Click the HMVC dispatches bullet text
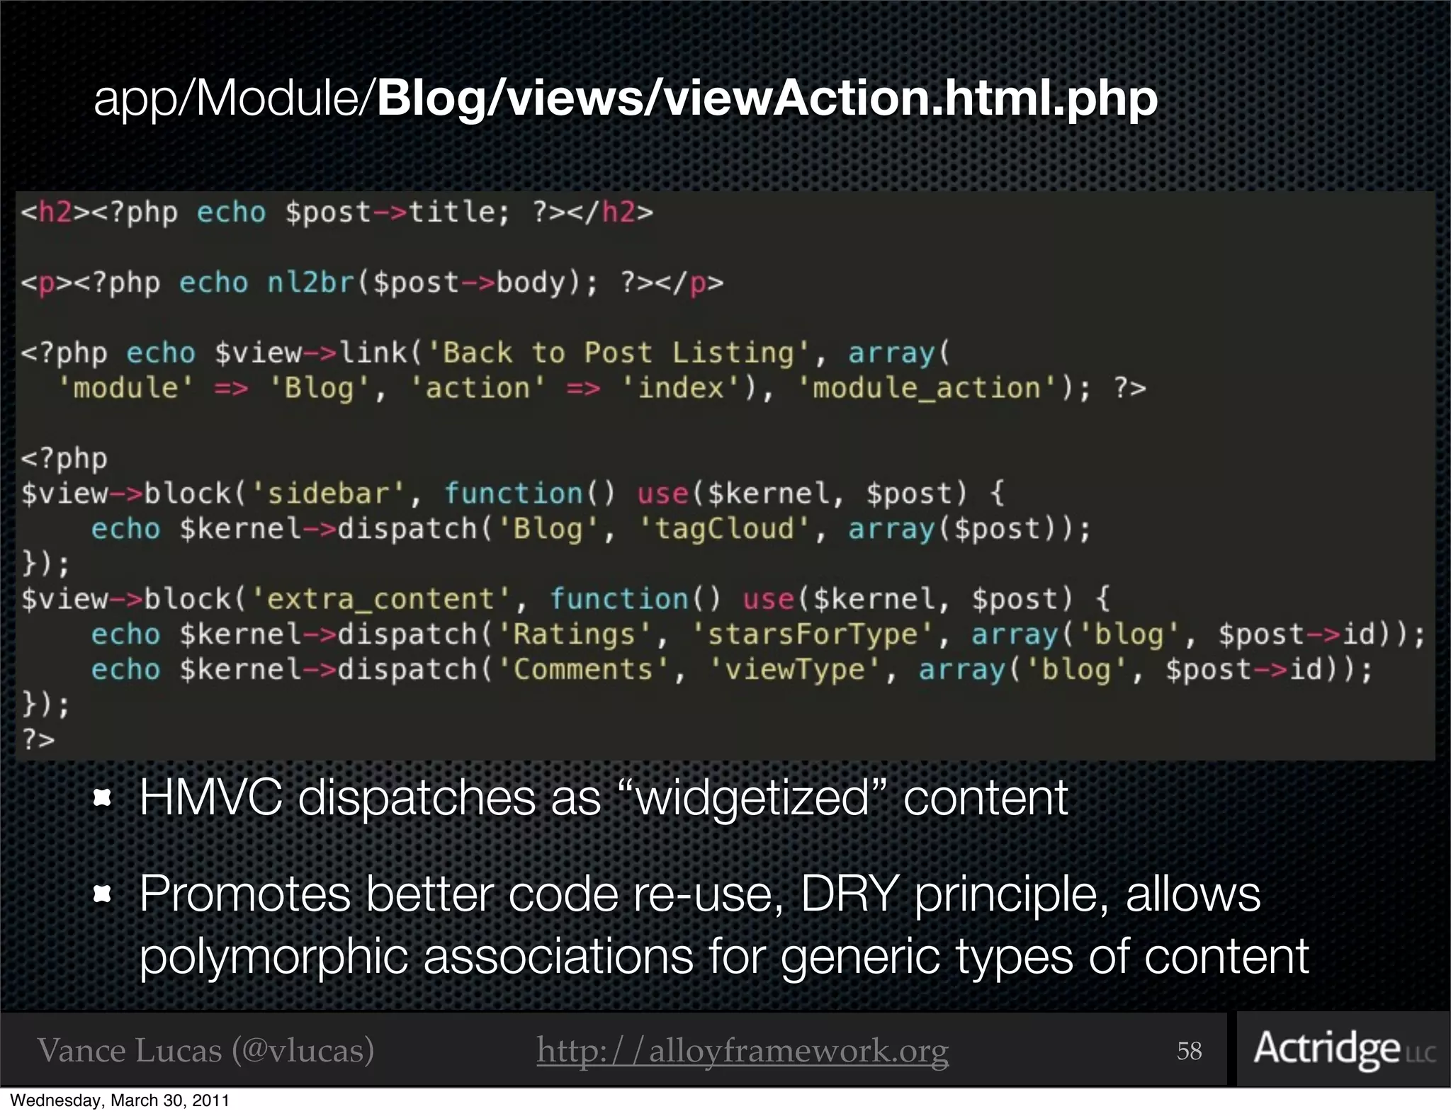Screen dimensions: 1451x1116 (x=603, y=798)
